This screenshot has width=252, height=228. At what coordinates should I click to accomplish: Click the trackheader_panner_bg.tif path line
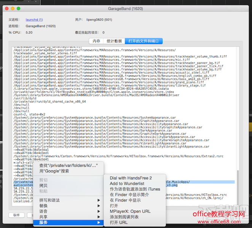117,63
